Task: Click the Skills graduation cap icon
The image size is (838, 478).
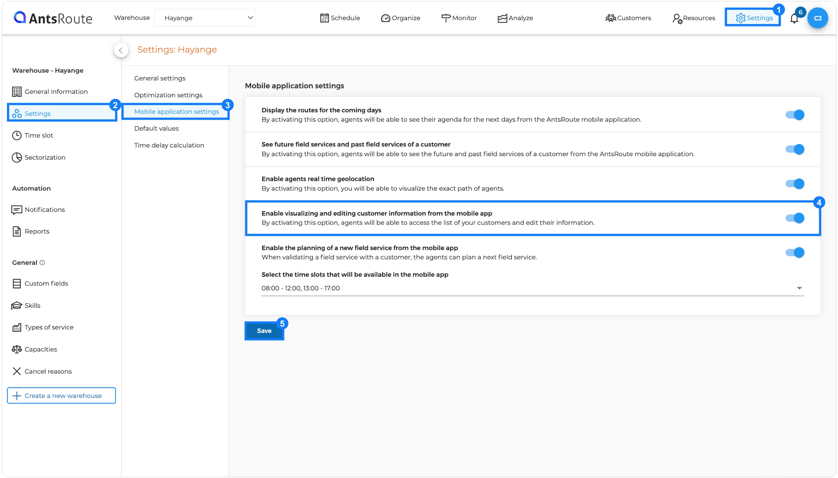Action: [x=17, y=305]
